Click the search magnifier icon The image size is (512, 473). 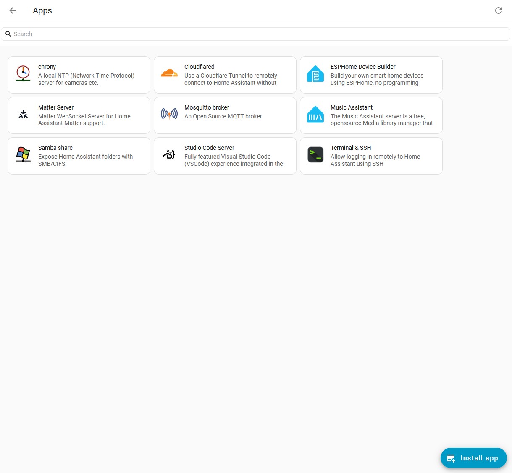(x=8, y=34)
